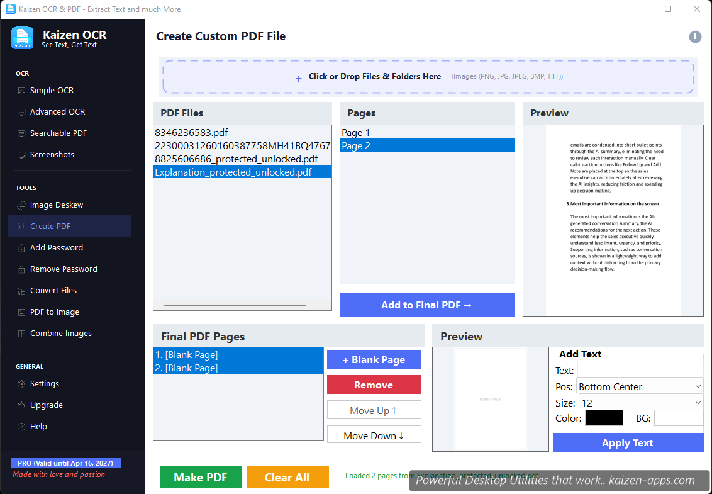Viewport: 712px width, 494px height.
Task: Open the black text Color swatch
Action: tap(604, 417)
